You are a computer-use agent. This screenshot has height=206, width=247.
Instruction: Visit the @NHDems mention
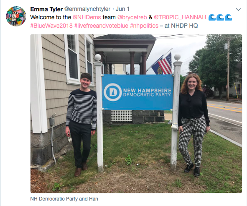tap(87, 17)
